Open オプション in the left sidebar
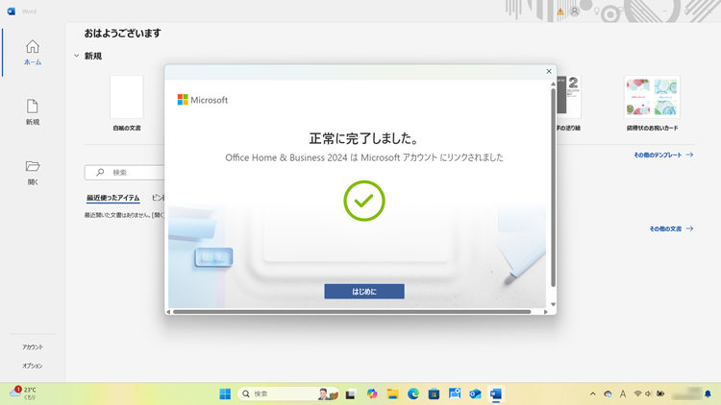The image size is (721, 405). click(x=33, y=366)
